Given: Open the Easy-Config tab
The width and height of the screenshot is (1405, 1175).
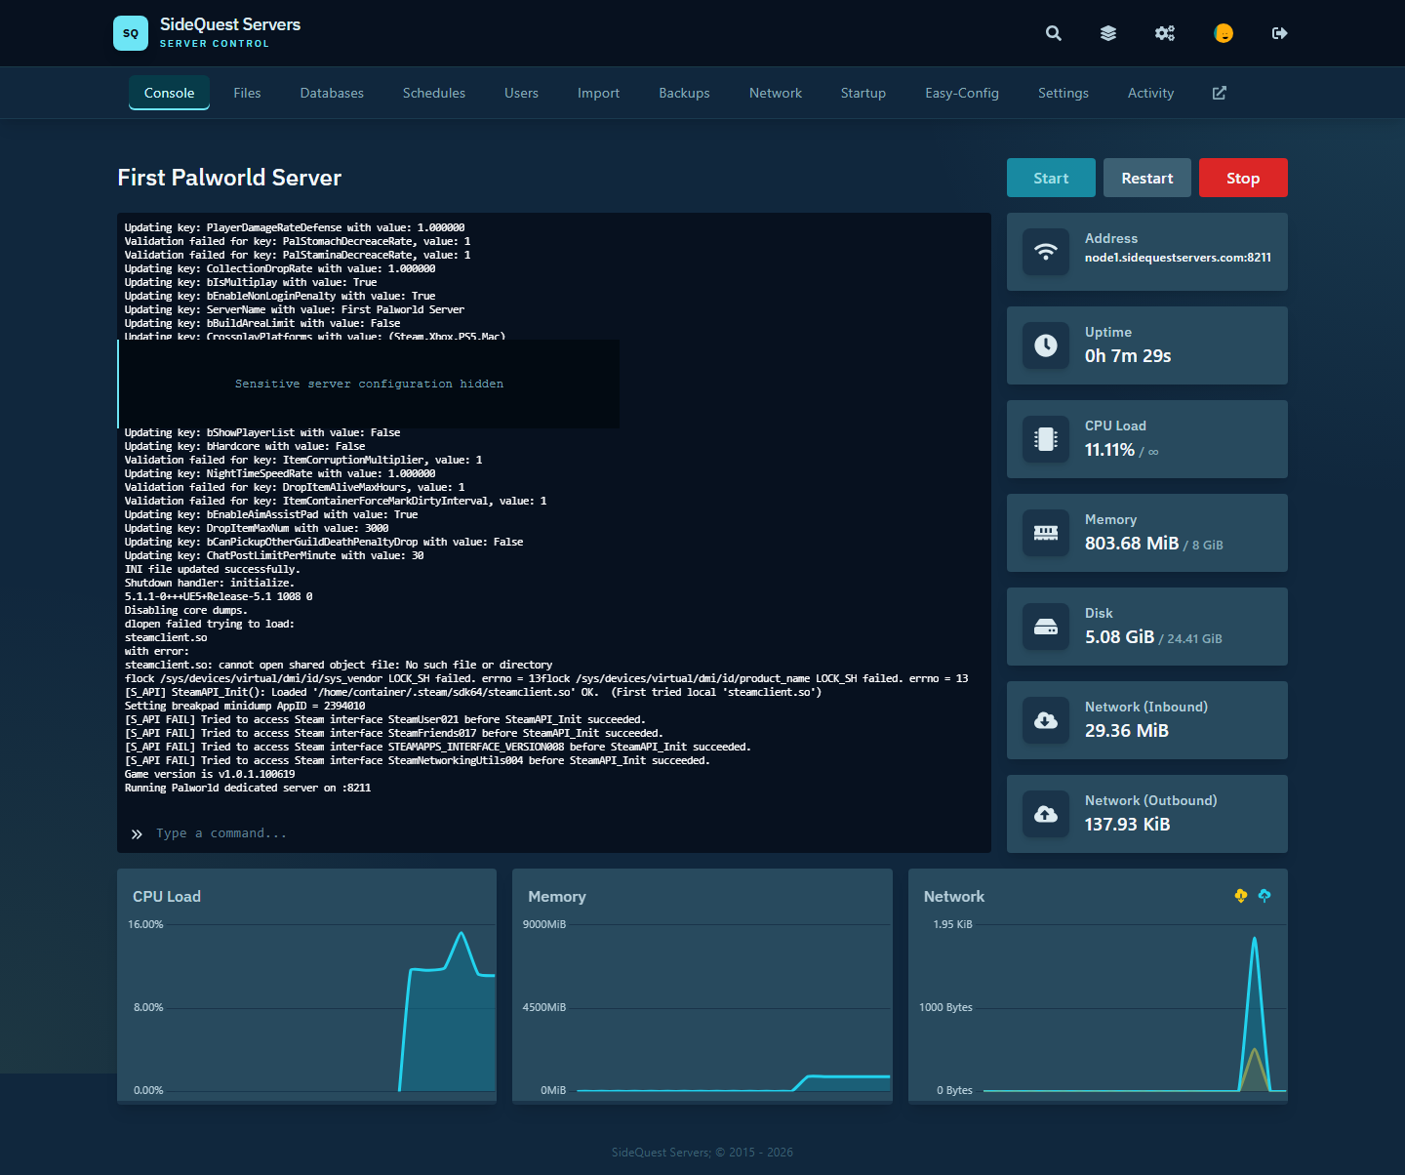Looking at the screenshot, I should point(962,93).
